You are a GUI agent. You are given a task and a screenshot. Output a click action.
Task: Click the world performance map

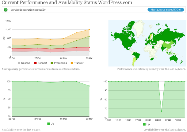click(147, 43)
